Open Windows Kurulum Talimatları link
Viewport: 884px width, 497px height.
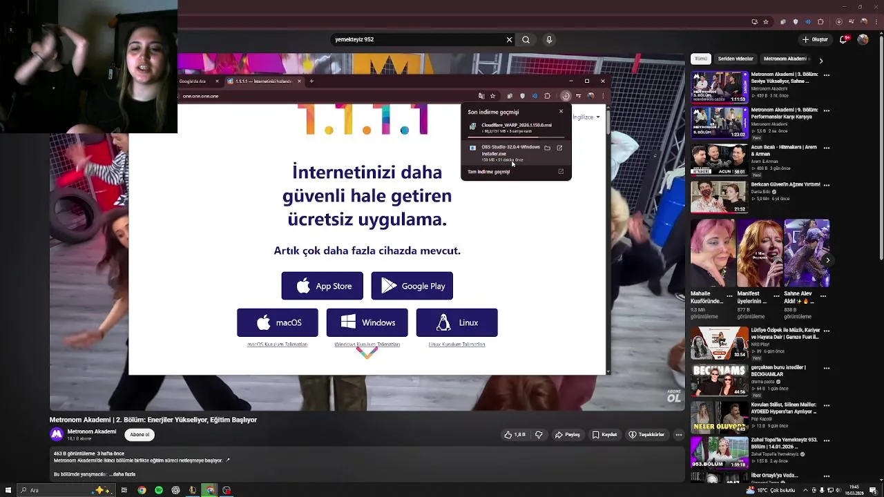point(367,344)
